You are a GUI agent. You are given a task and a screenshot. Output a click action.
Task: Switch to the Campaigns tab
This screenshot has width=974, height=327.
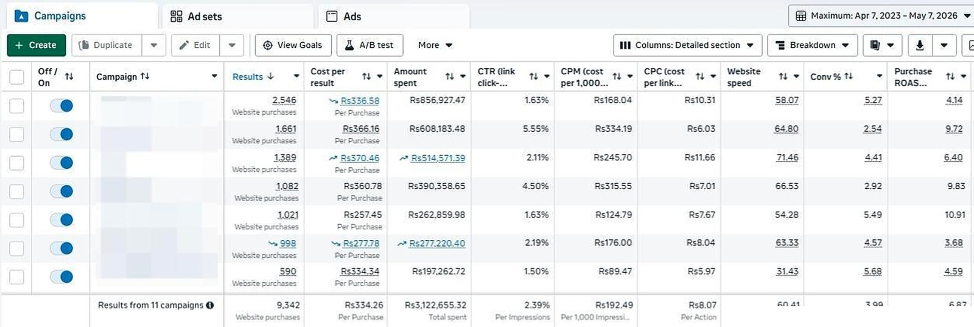[x=82, y=16]
